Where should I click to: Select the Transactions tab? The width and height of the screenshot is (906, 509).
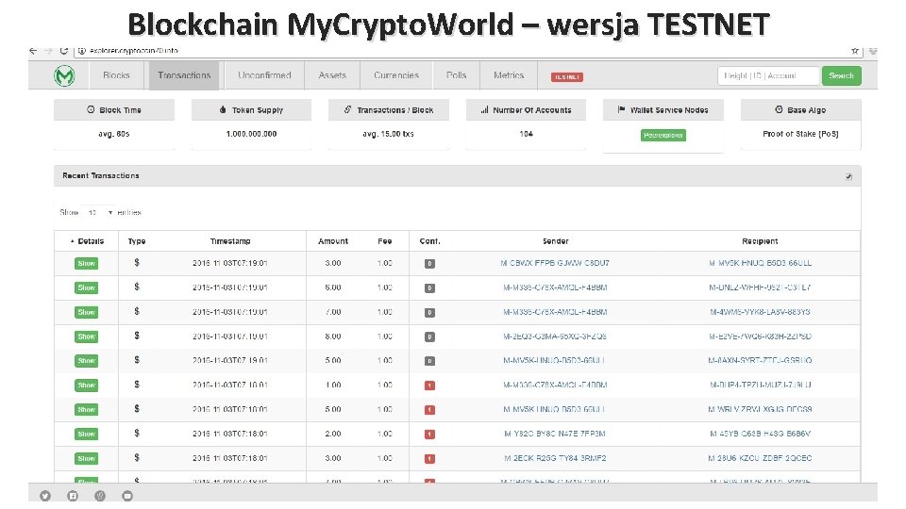click(184, 75)
